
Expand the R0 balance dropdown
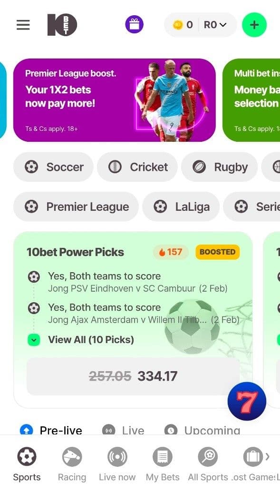[x=215, y=25]
